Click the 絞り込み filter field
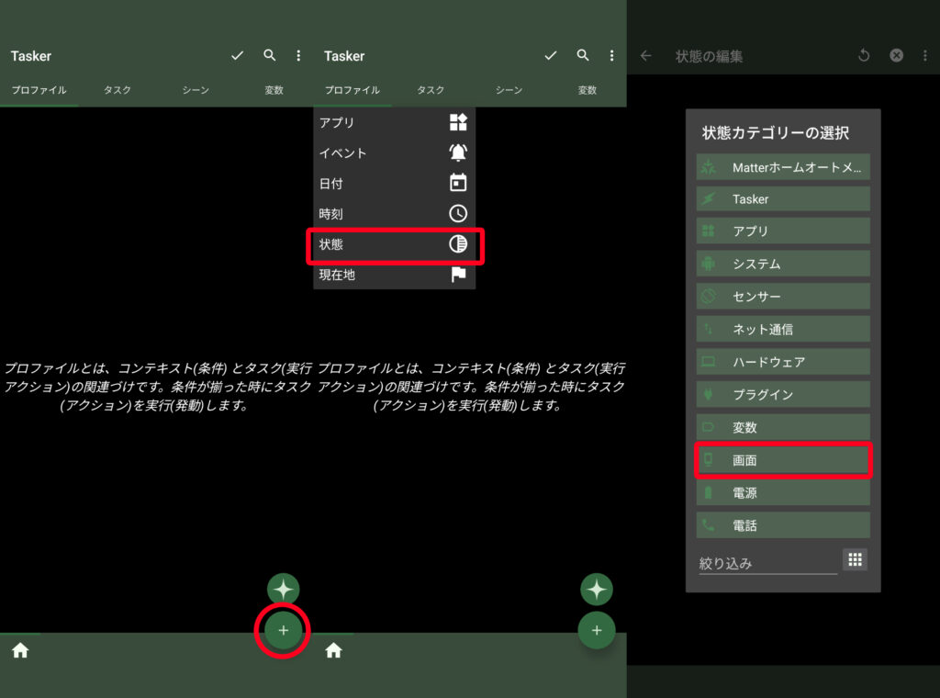The height and width of the screenshot is (698, 940). pos(767,564)
